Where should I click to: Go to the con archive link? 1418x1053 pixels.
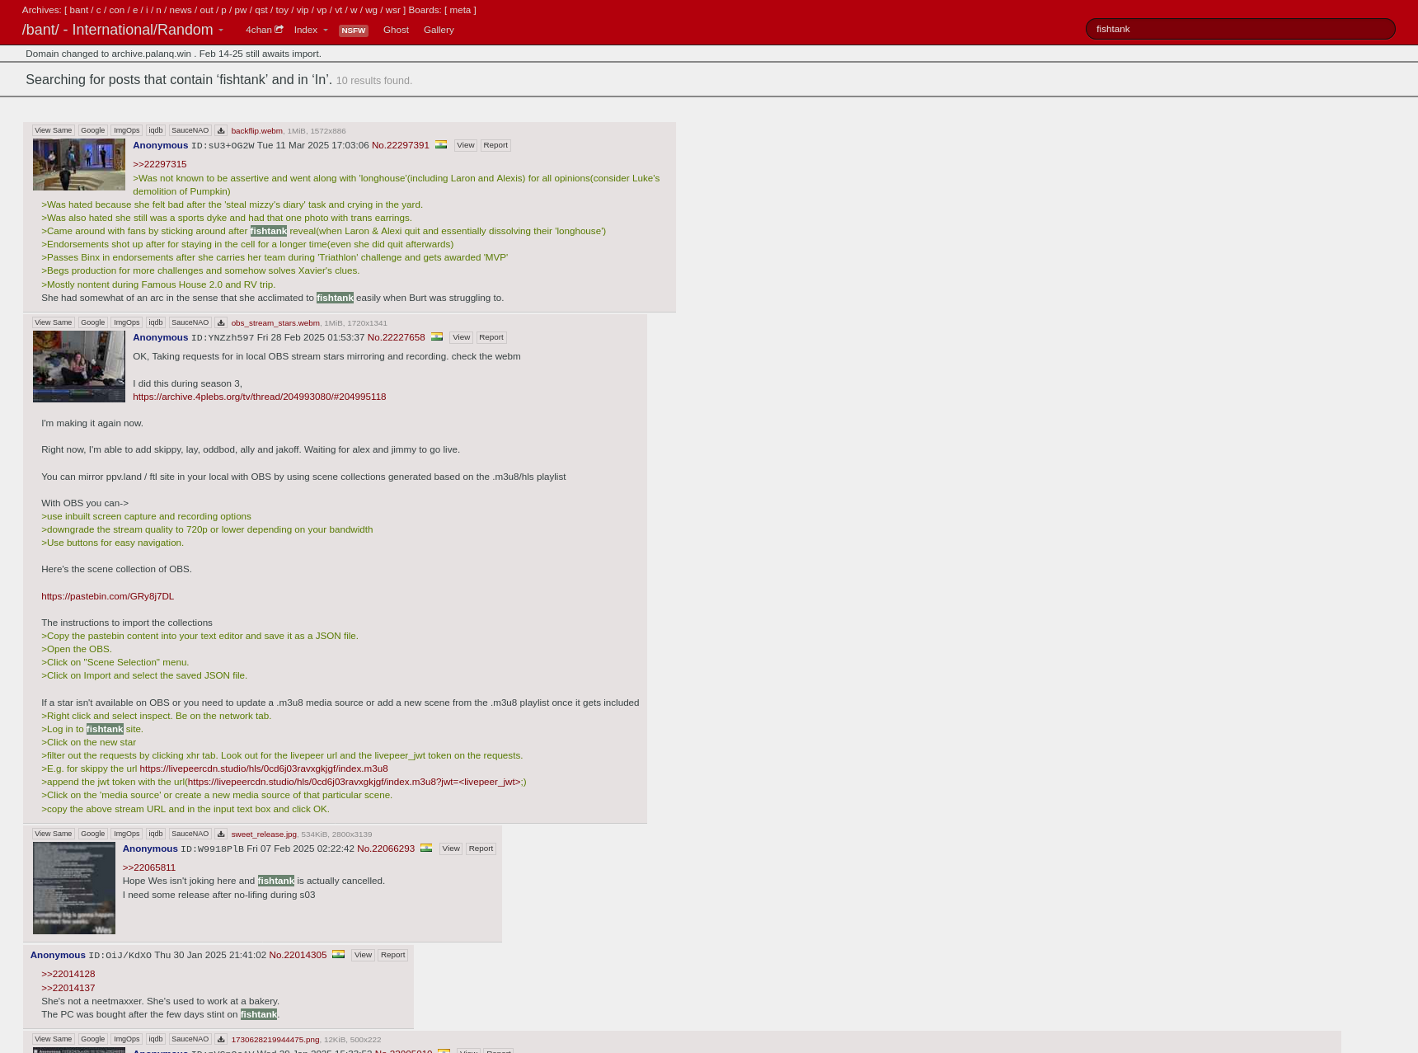[117, 10]
